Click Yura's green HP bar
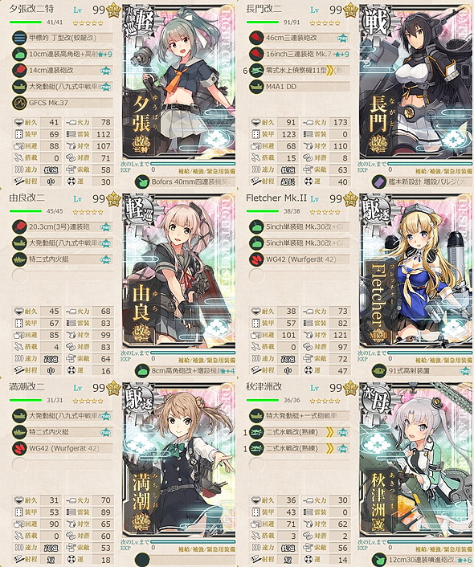The height and width of the screenshot is (567, 474). pos(26,211)
